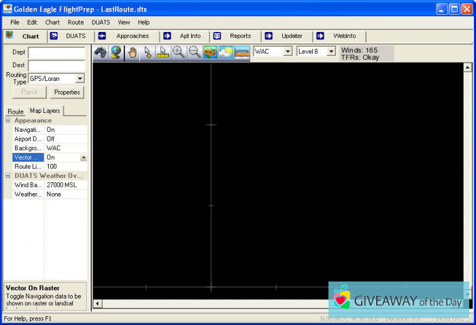Toggle the Airport Diagram Off value
The image size is (476, 325).
coord(65,139)
